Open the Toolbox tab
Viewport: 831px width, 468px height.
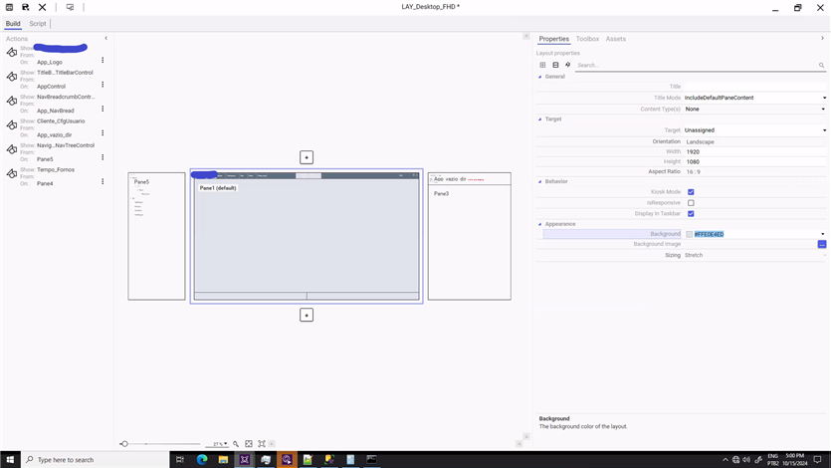point(587,39)
